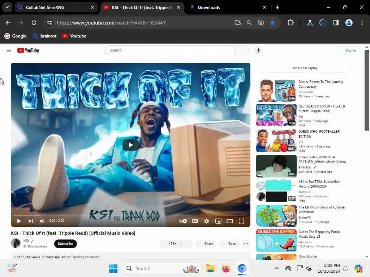Show chat replay

304,68
